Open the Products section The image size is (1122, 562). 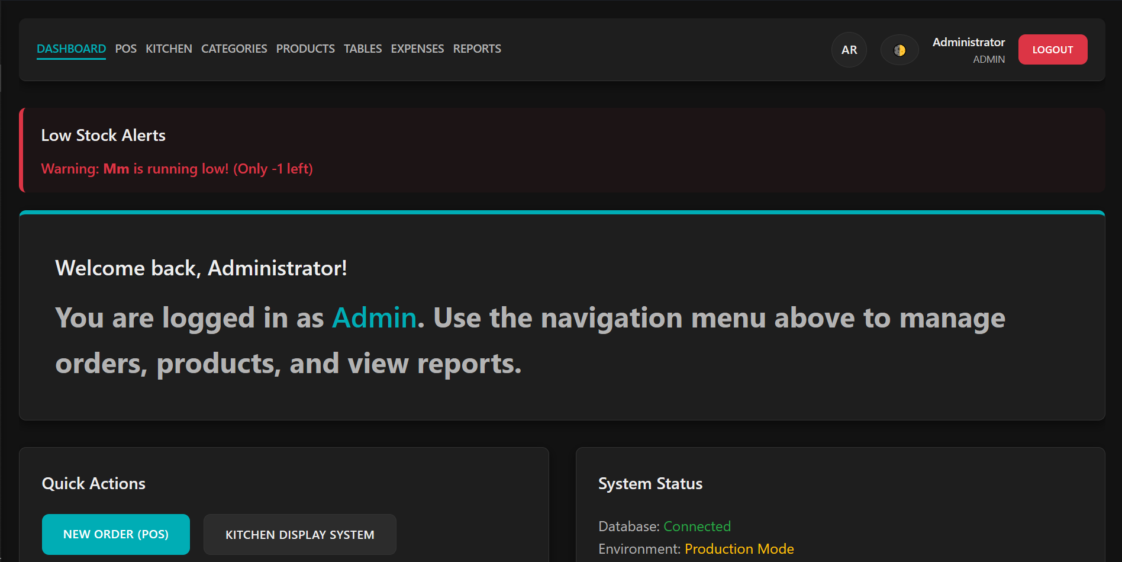click(x=305, y=49)
